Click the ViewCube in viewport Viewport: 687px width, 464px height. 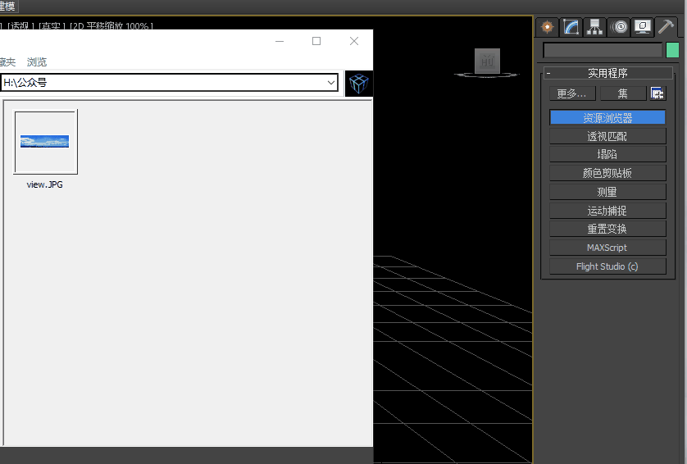coord(487,62)
